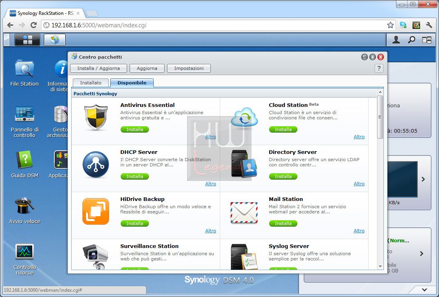Click the Skype browser extension icon

[403, 25]
